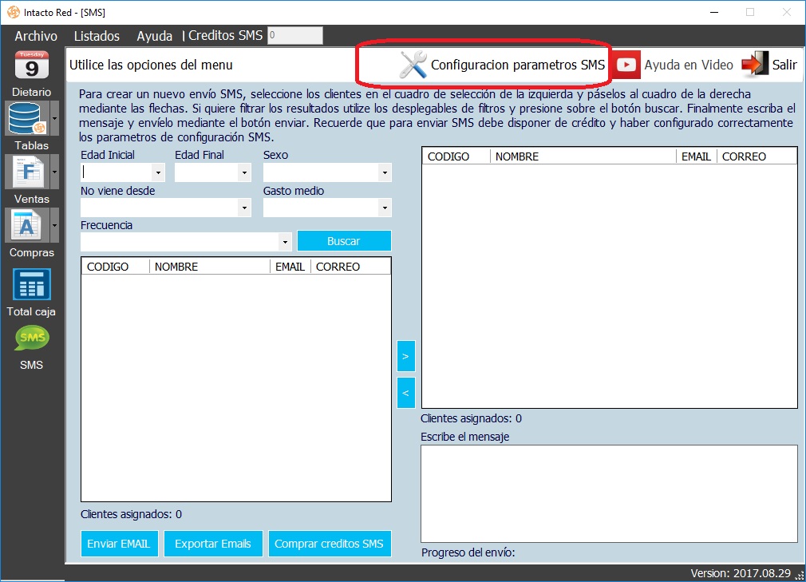Viewport: 806px width, 582px height.
Task: Open the Ventas invoice icon
Action: click(26, 172)
